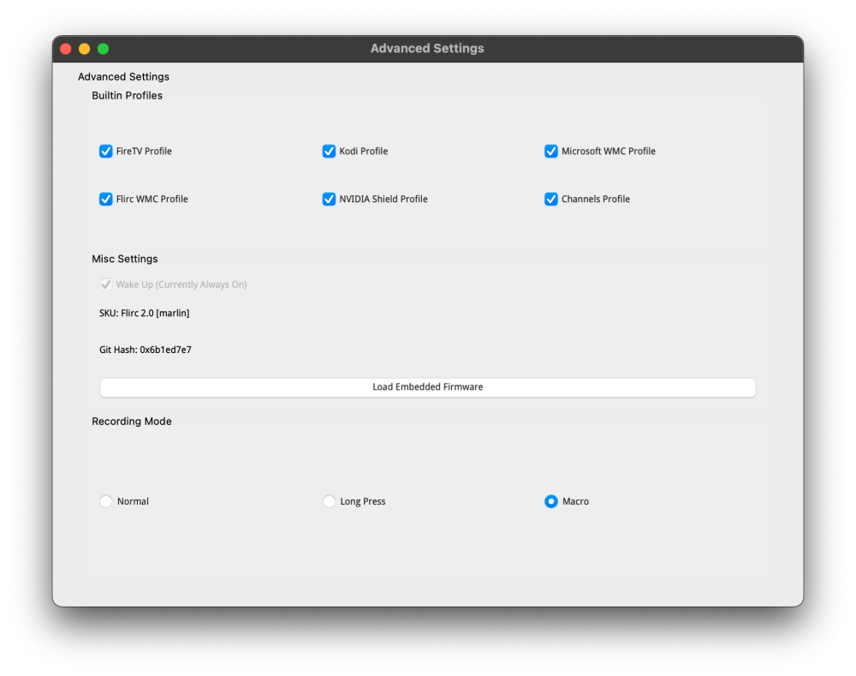Disable the Microsoft WMC Profile checkbox

550,152
